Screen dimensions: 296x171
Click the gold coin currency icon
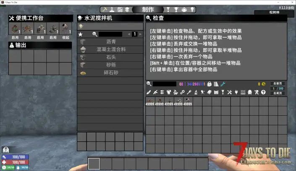264,84
